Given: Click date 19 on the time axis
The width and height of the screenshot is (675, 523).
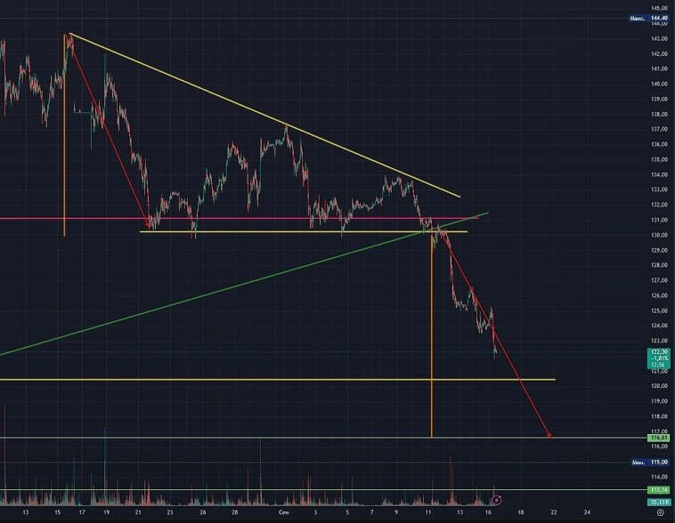Looking at the screenshot, I should (x=106, y=512).
